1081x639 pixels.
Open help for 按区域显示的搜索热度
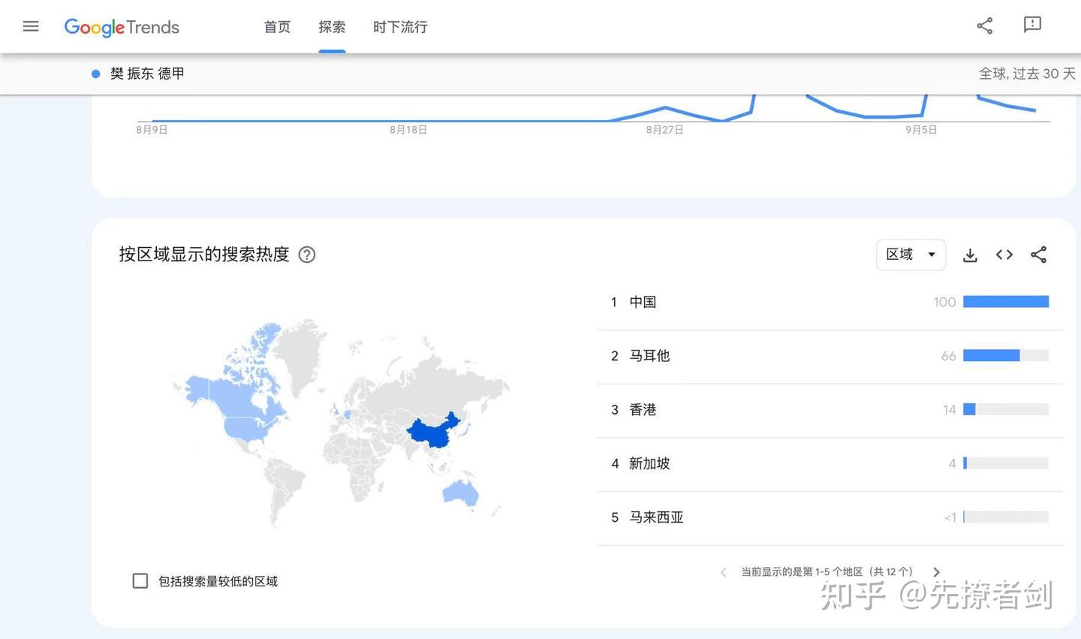pyautogui.click(x=307, y=255)
